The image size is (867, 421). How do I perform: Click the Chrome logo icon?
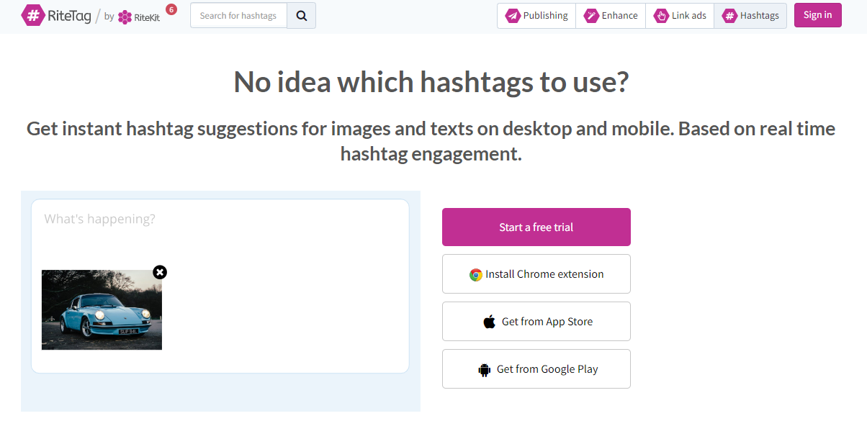pos(475,274)
